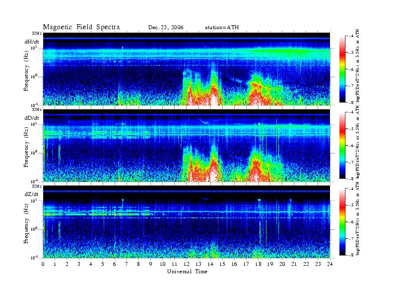Click hour "23" on the Universal Time axis
The height and width of the screenshot is (303, 393).
tap(318, 264)
